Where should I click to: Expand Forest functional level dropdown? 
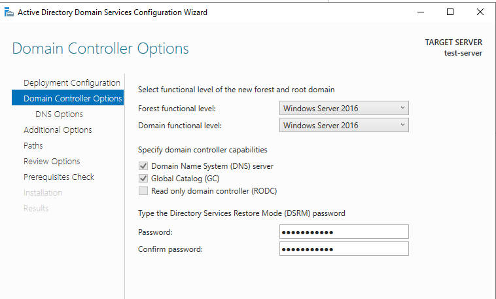344,108
